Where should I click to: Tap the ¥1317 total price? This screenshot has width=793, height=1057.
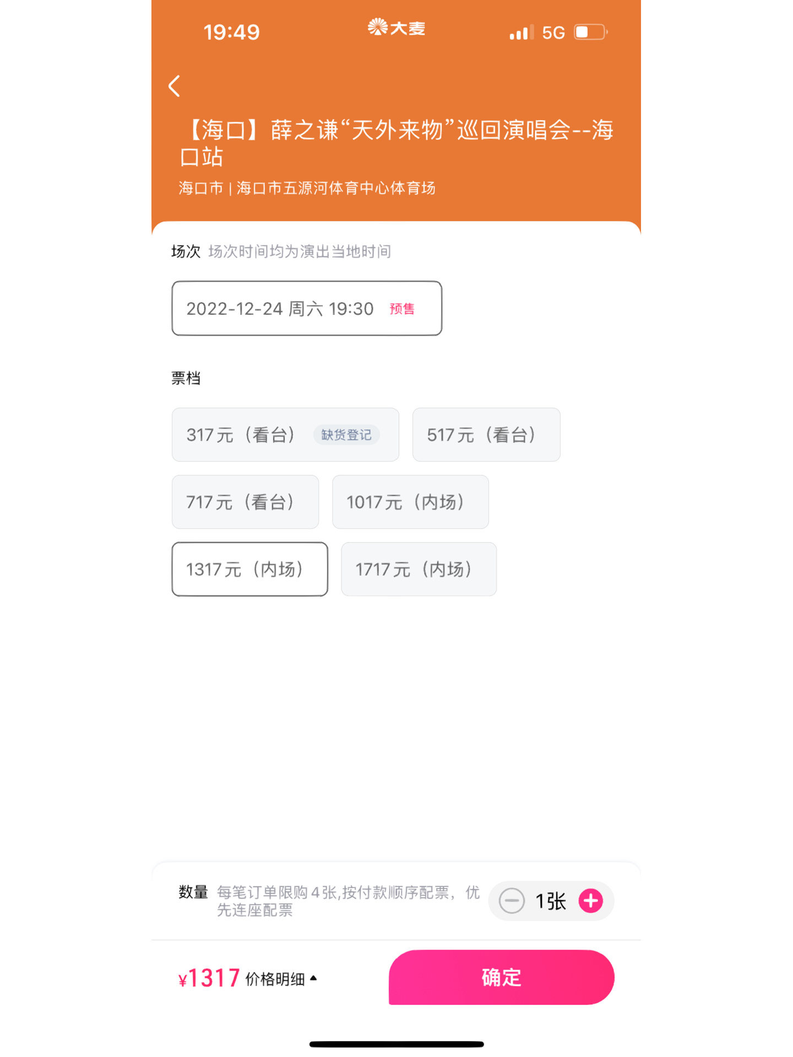pos(209,978)
